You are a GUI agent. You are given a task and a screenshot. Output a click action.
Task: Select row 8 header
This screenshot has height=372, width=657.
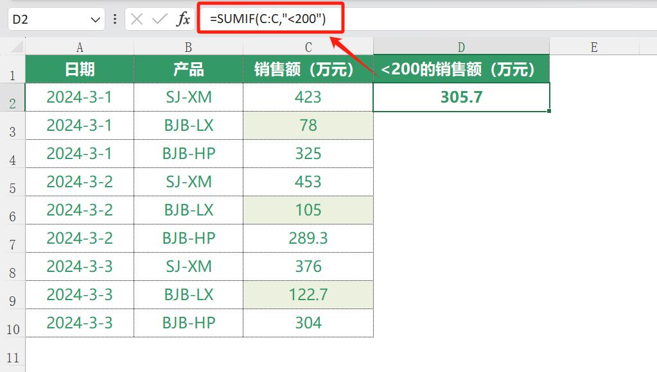13,267
